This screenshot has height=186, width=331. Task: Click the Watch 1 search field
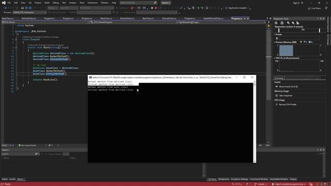pyautogui.click(x=21, y=154)
